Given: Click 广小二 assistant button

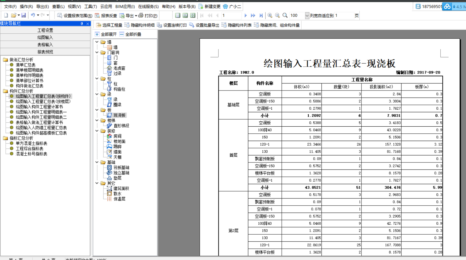Looking at the screenshot, I should coord(232,7).
